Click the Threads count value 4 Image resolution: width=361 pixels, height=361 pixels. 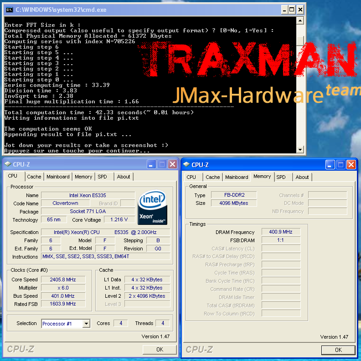point(163,323)
